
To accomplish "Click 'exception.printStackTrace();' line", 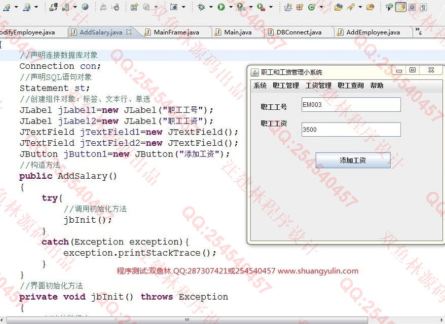I will [x=139, y=253].
